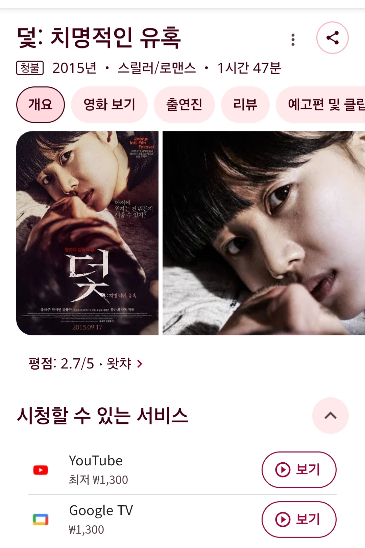
Task: Go to the 리뷰 tab
Action: 245,104
